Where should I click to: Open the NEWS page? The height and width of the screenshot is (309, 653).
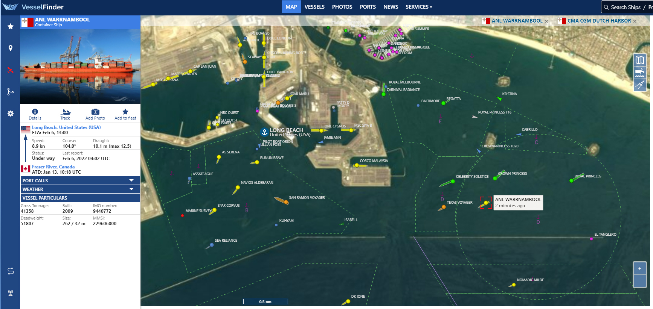click(x=391, y=7)
